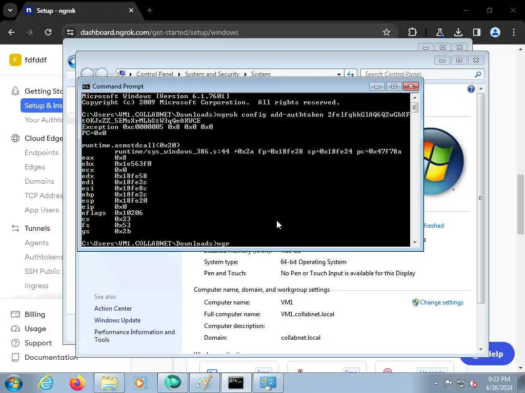Screen dimensions: 525x393
Task: Open the Windows Start button
Action: pyautogui.click(x=14, y=383)
